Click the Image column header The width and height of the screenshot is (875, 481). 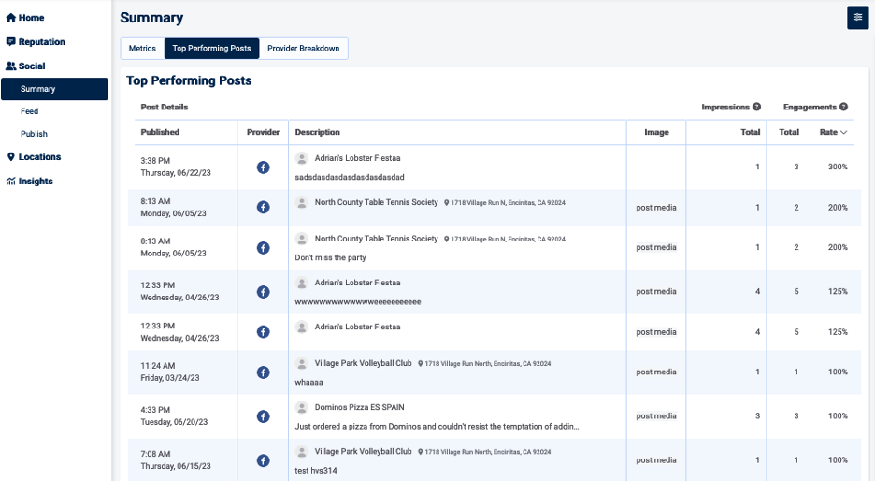click(x=656, y=132)
